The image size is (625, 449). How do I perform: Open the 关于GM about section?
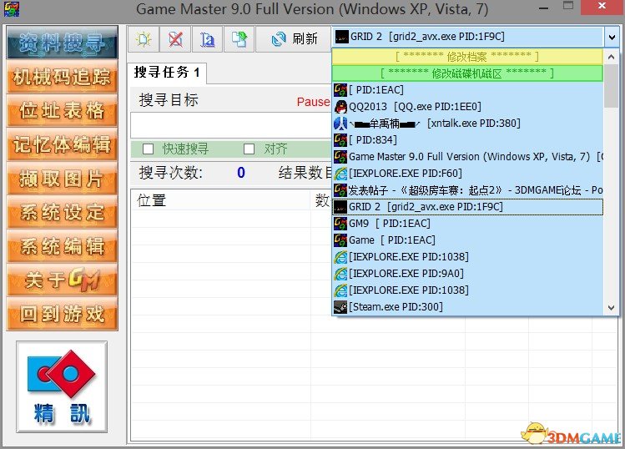[x=63, y=280]
